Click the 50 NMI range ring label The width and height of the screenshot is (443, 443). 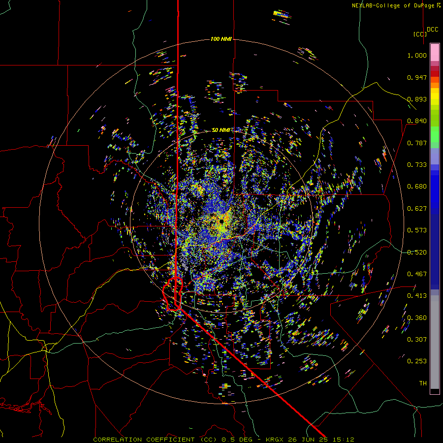[x=221, y=130]
